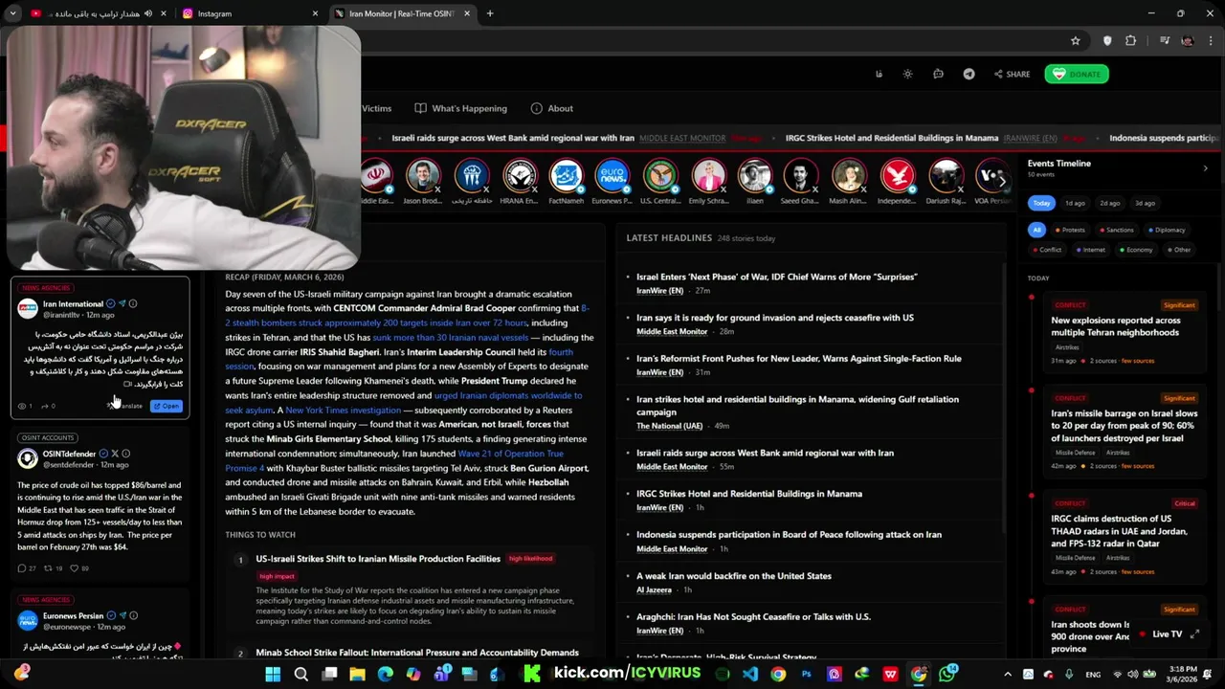The height and width of the screenshot is (689, 1225).
Task: Open the Telegram channel icon in header
Action: pyautogui.click(x=969, y=74)
